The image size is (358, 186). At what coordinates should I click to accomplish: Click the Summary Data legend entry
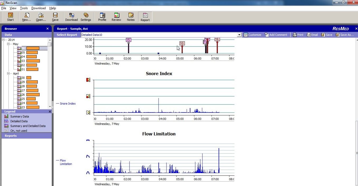coord(17,116)
